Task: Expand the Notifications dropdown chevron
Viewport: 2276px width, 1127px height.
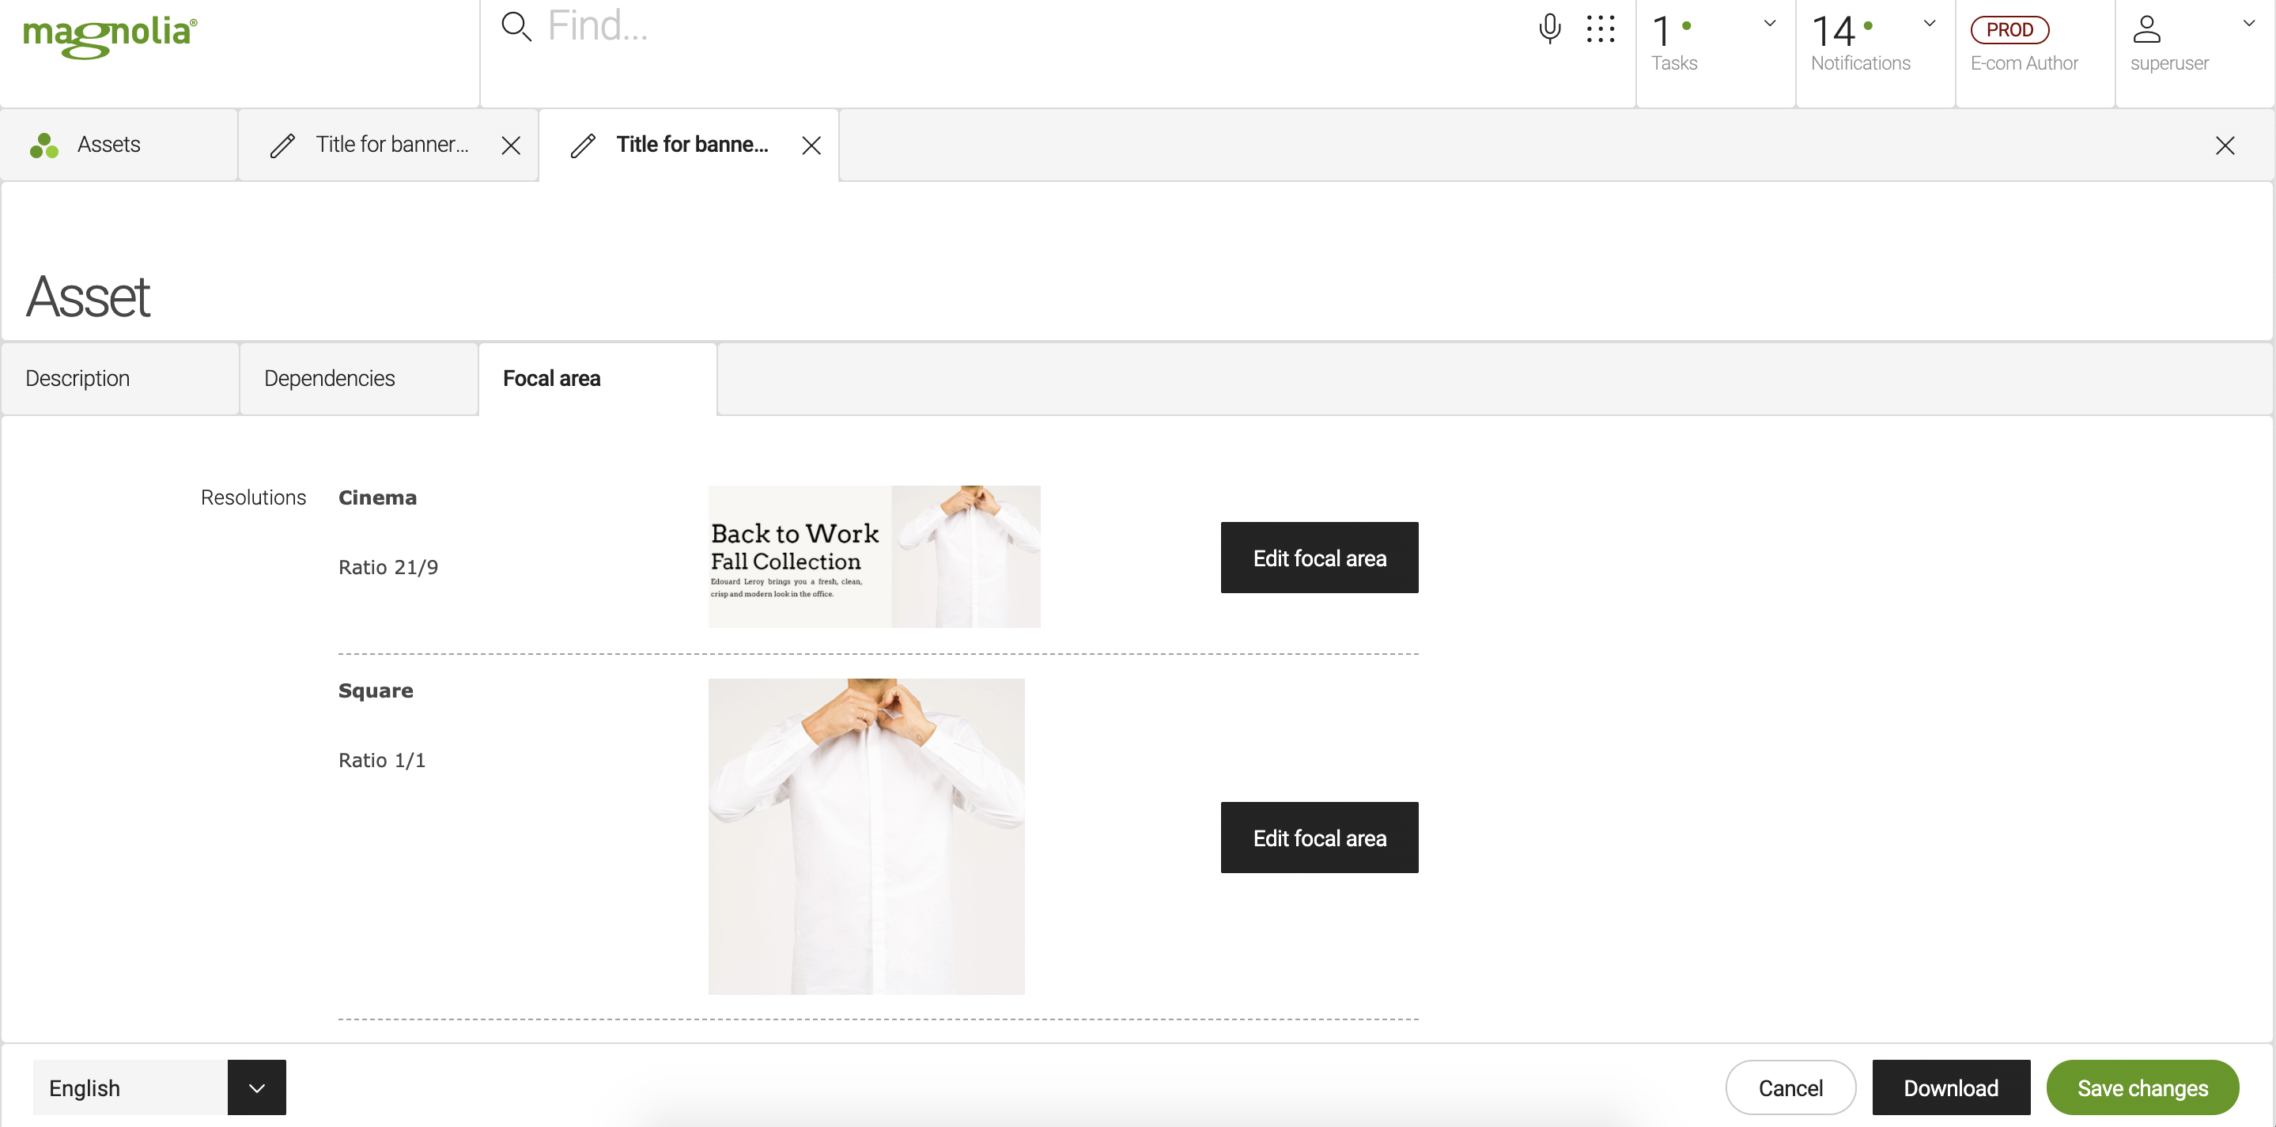Action: point(1929,24)
